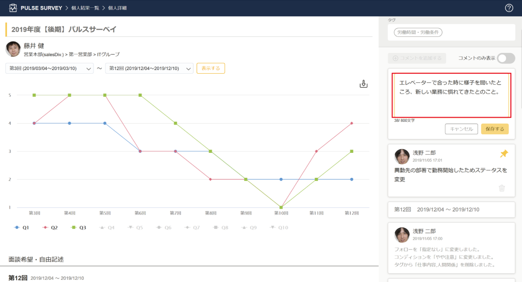This screenshot has height=282, width=522.
Task: Delete comment using trash icon
Action: tap(502, 188)
